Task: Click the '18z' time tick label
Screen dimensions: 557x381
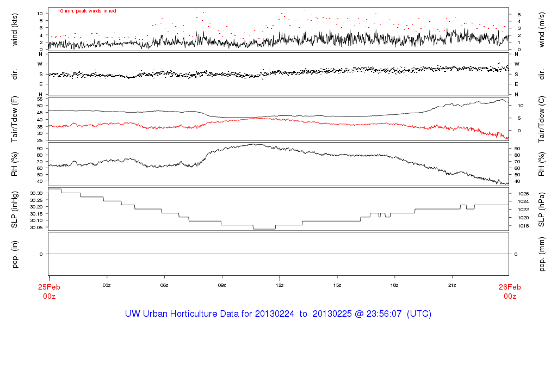Action: pyautogui.click(x=394, y=285)
